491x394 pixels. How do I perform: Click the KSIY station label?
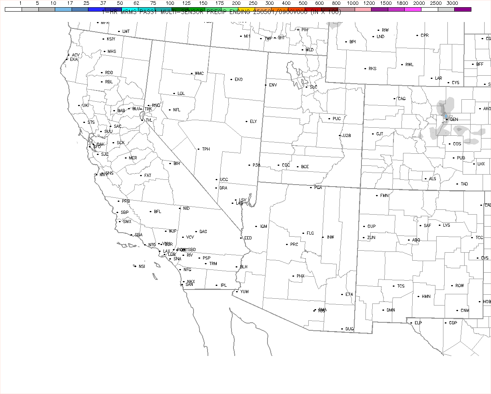click(111, 39)
